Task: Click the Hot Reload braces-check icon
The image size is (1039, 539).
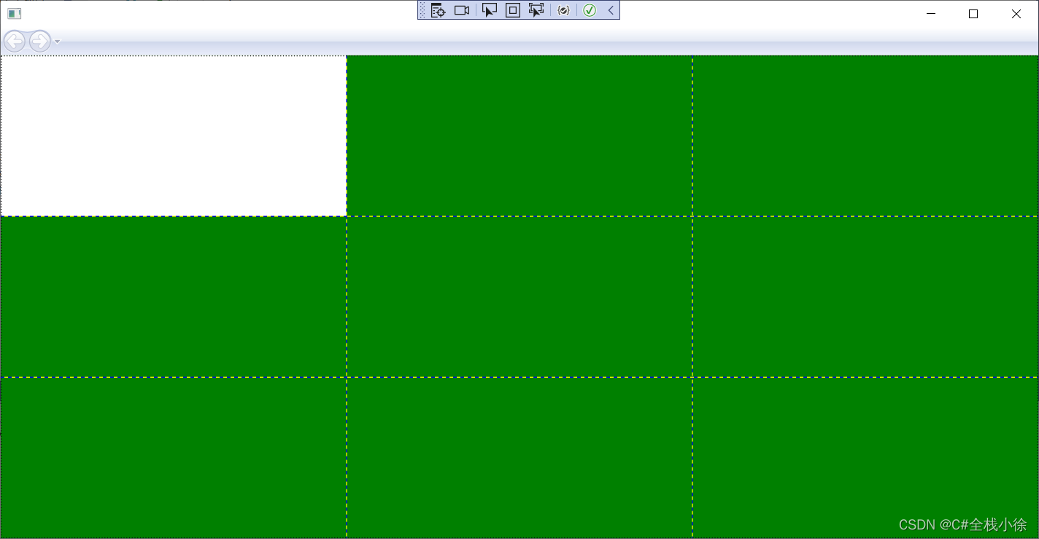Action: (563, 10)
